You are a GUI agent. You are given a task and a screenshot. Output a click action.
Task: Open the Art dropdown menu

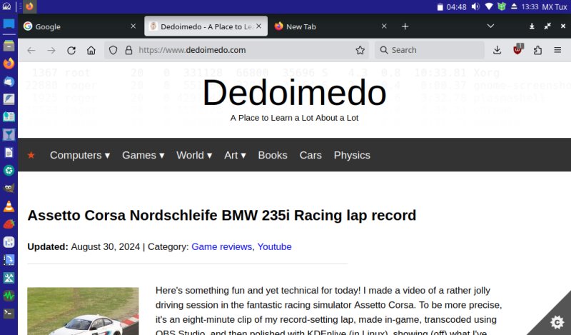(235, 155)
